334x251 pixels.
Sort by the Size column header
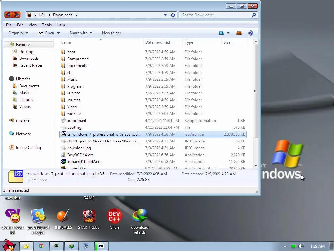[235, 42]
